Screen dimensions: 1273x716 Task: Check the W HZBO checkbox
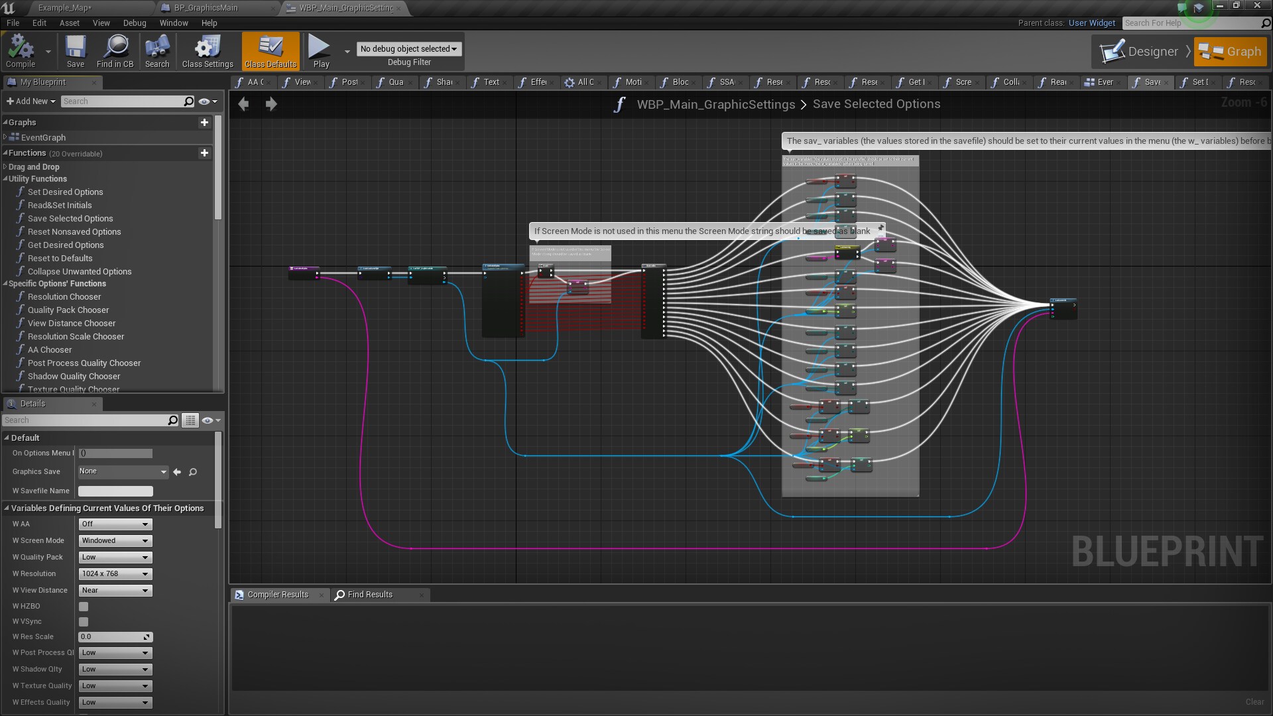[83, 606]
